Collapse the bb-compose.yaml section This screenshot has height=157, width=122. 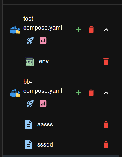click(106, 93)
